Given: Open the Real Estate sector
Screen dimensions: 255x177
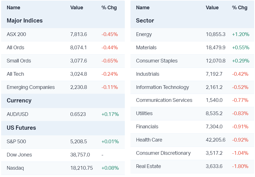Looking at the screenshot, I should tap(148, 166).
